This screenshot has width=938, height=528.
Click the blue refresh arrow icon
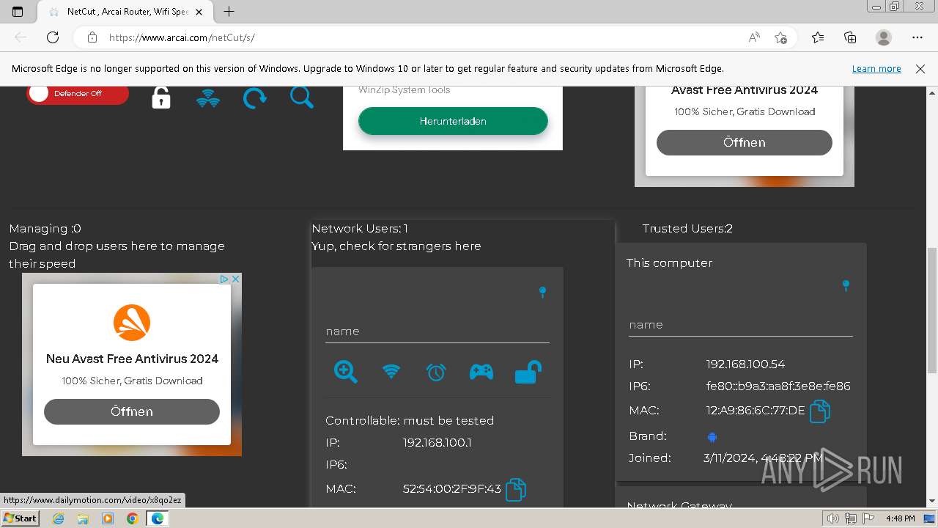(254, 98)
